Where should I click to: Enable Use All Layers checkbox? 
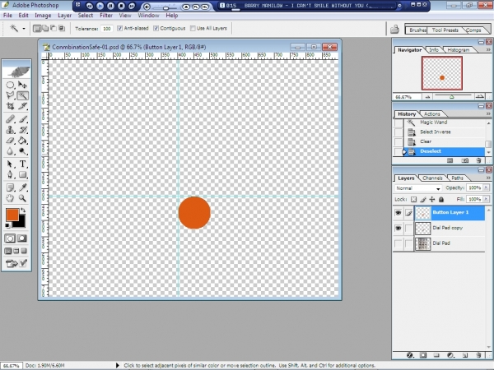[x=193, y=28]
